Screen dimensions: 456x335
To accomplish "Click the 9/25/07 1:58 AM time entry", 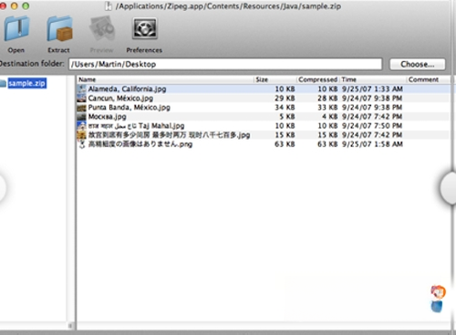I will [372, 144].
